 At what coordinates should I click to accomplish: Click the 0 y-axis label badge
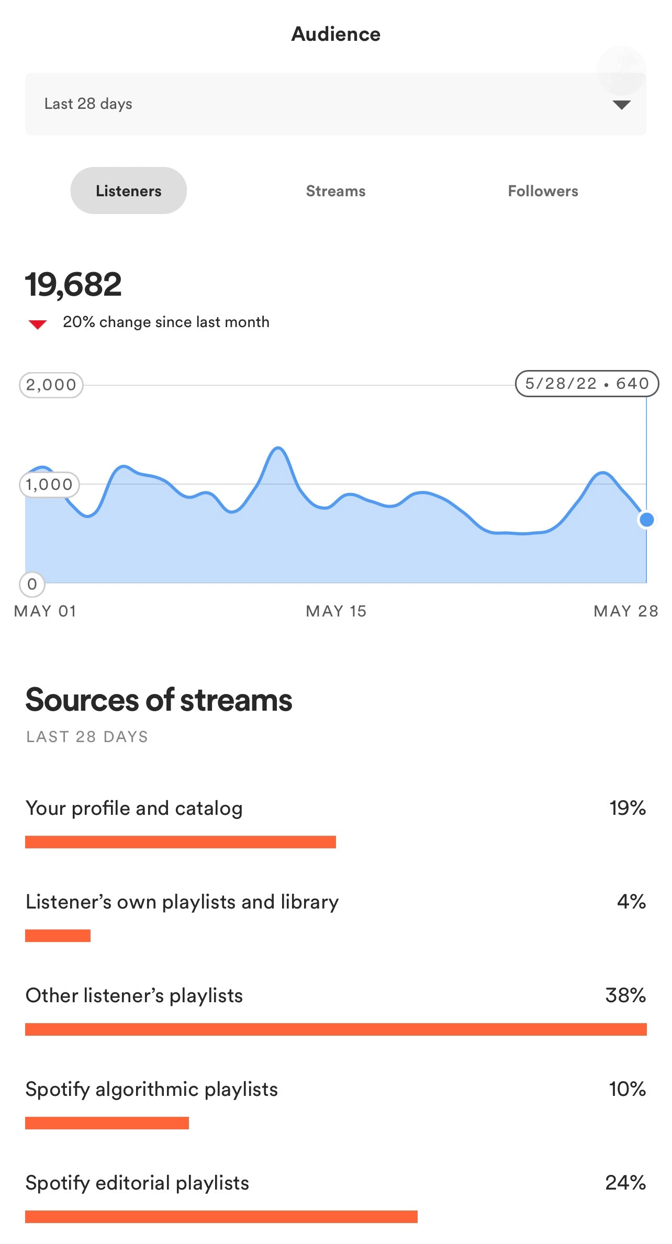click(32, 584)
